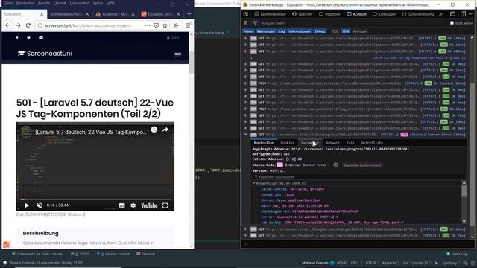Clear the console output with trash icon
Image resolution: width=477 pixels, height=268 pixels.
pyautogui.click(x=246, y=23)
